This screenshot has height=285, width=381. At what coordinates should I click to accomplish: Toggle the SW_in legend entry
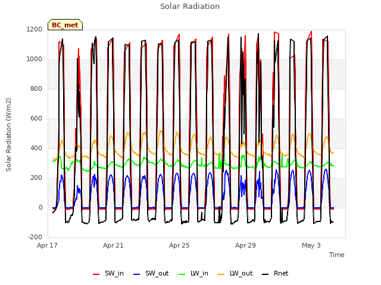click(108, 274)
